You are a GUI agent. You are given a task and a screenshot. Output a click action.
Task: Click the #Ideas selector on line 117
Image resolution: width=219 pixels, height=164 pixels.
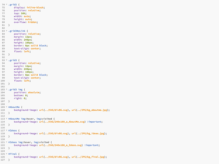(x=13, y=131)
